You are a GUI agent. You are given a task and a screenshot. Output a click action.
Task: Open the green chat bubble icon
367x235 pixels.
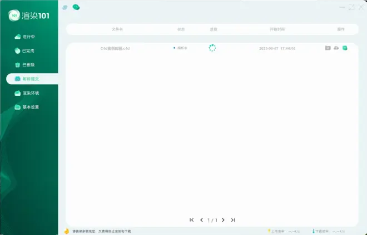(x=76, y=7)
